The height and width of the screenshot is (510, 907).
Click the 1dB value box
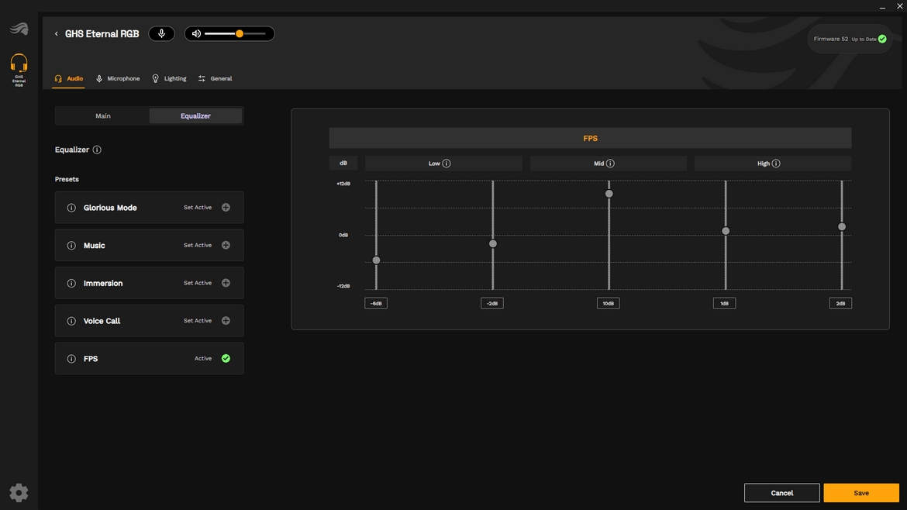(x=724, y=303)
